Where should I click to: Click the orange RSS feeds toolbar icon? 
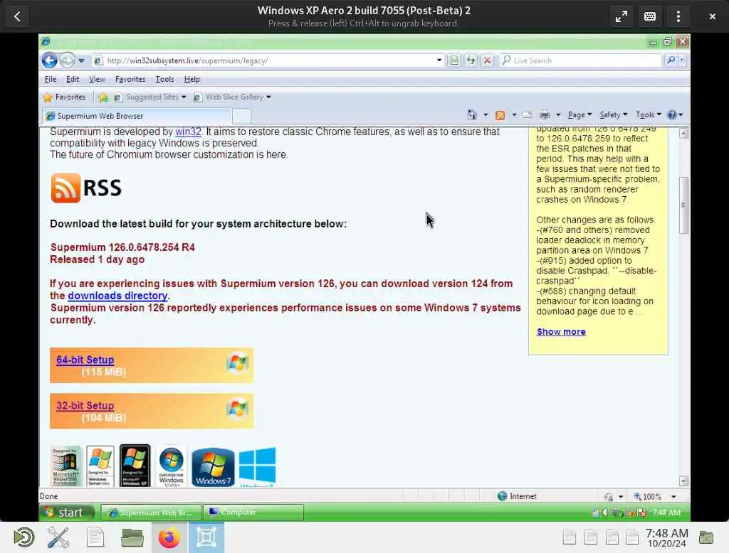500,114
